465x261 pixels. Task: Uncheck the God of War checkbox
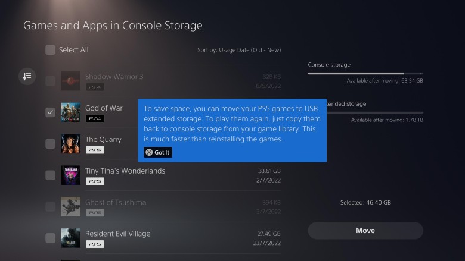click(51, 112)
